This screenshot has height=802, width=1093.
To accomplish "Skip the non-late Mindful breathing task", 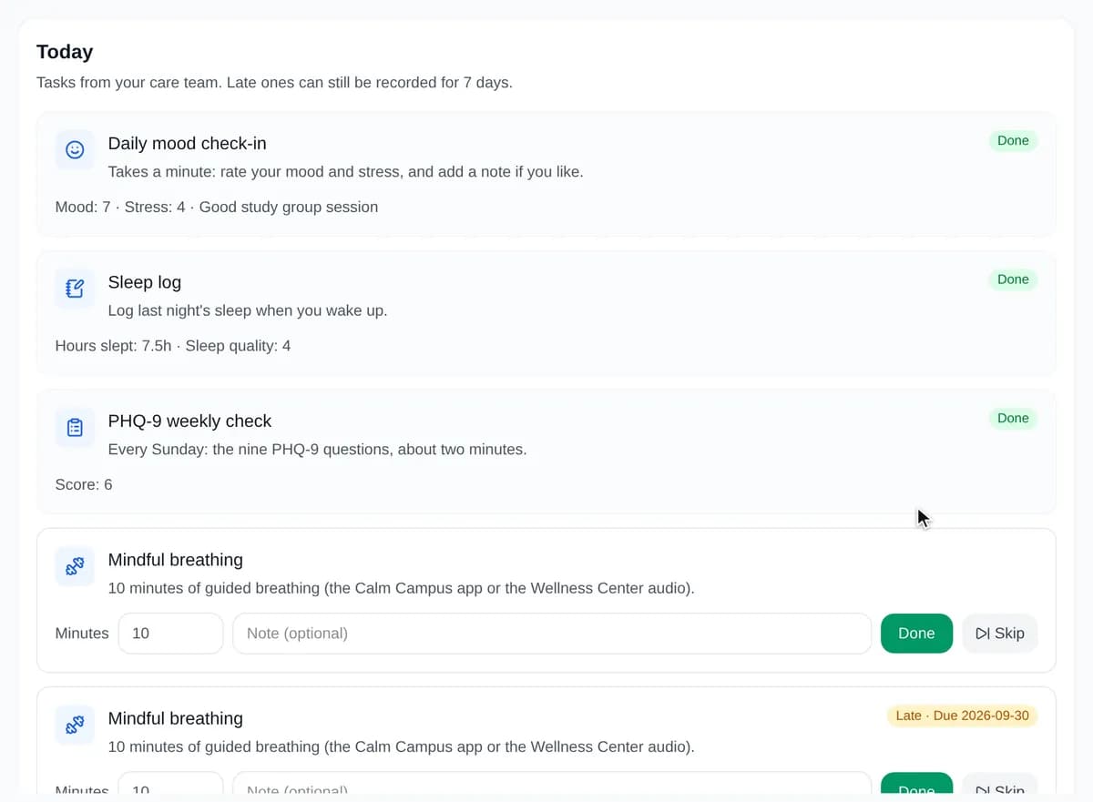I will 1000,634.
